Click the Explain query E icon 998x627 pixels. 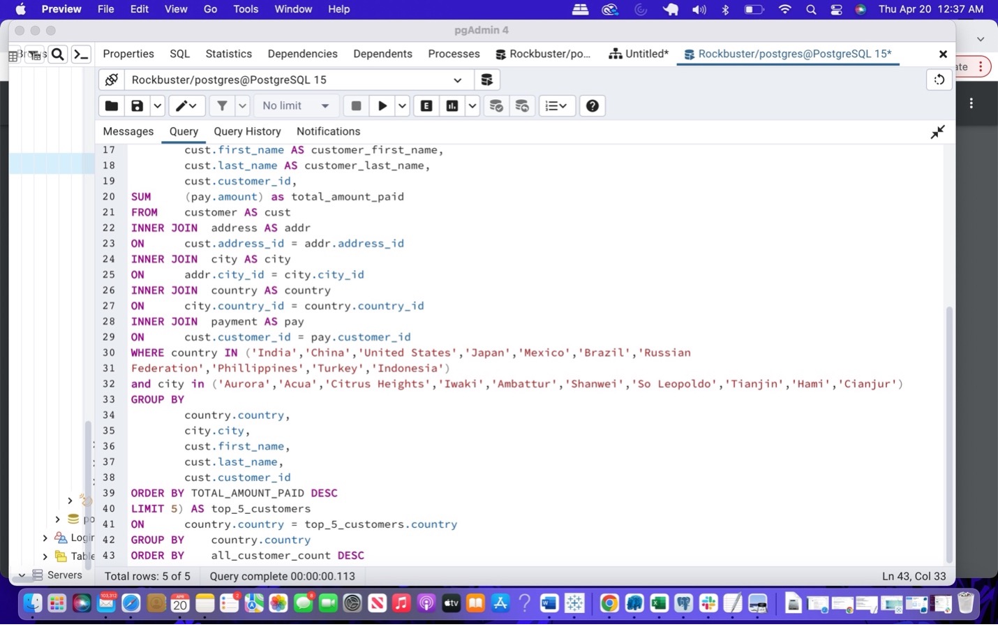[426, 106]
